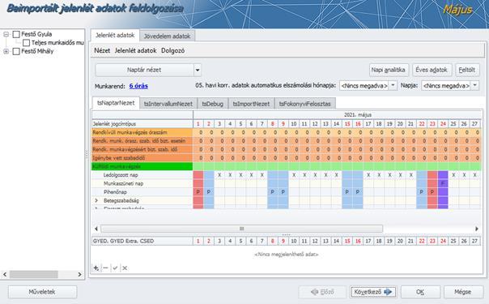Open the 6 órás work schedule link
Image resolution: width=489 pixels, height=304 pixels.
(138, 86)
